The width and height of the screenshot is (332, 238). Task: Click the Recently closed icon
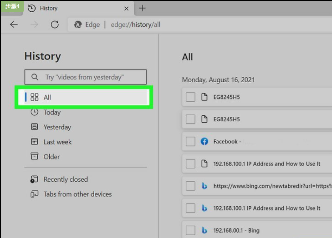(x=34, y=179)
